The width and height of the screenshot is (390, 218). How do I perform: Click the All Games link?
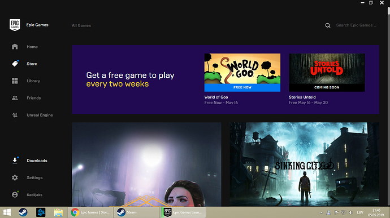[81, 25]
